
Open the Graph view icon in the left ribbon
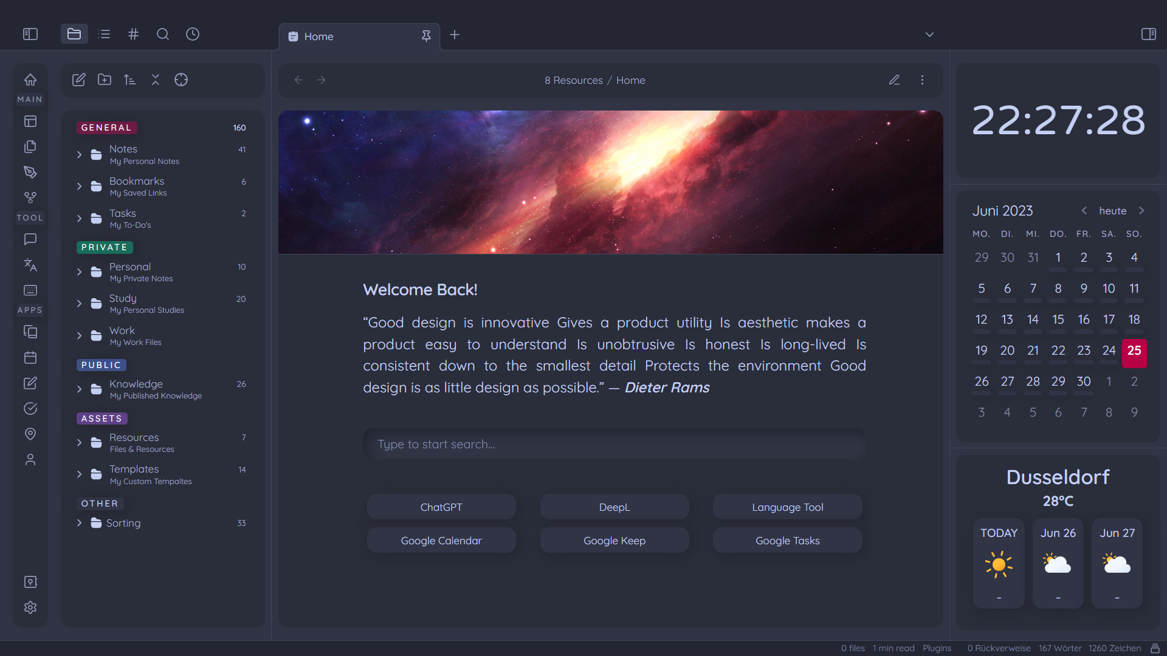(30, 197)
